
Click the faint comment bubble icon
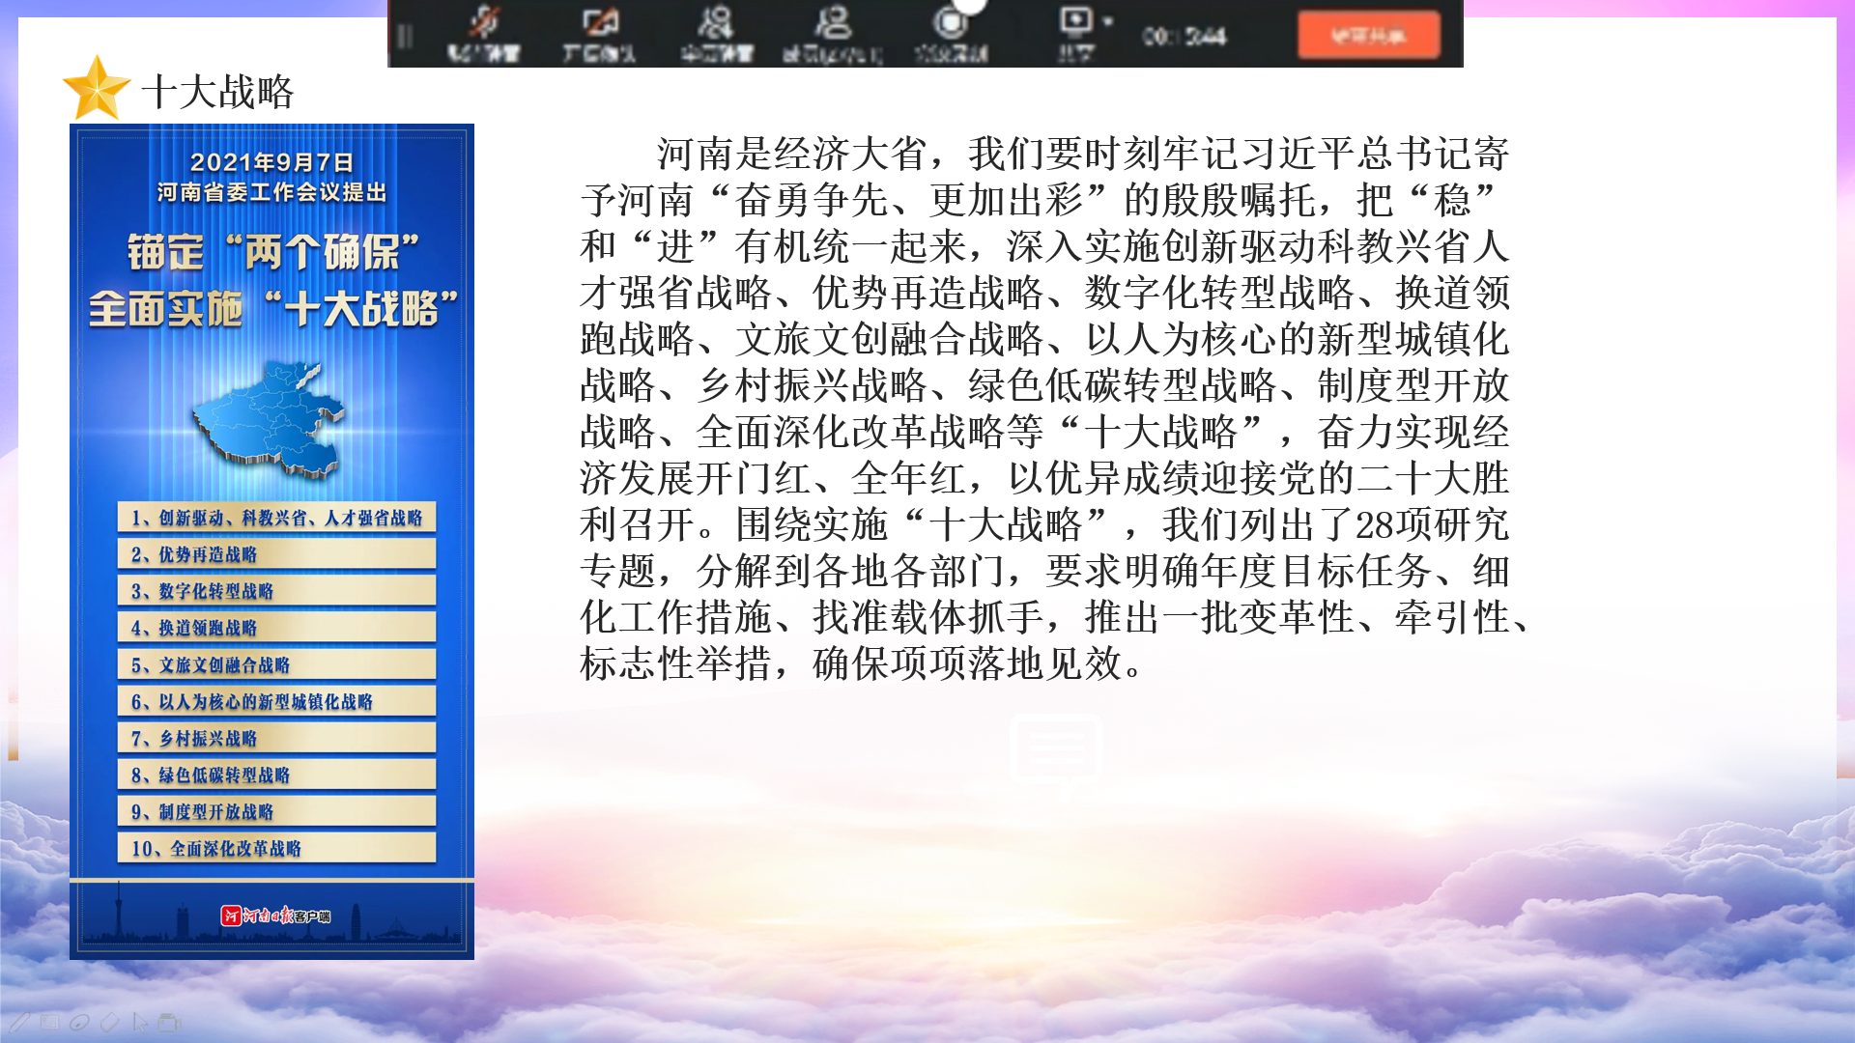click(1056, 750)
